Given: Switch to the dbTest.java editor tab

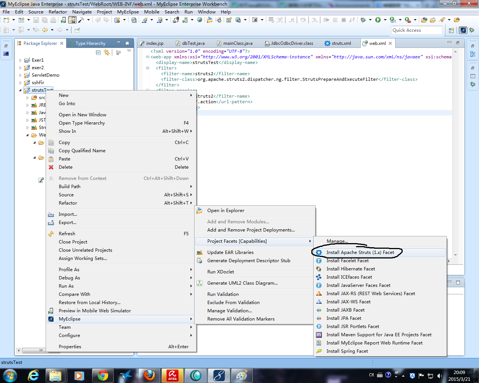Looking at the screenshot, I should (190, 43).
